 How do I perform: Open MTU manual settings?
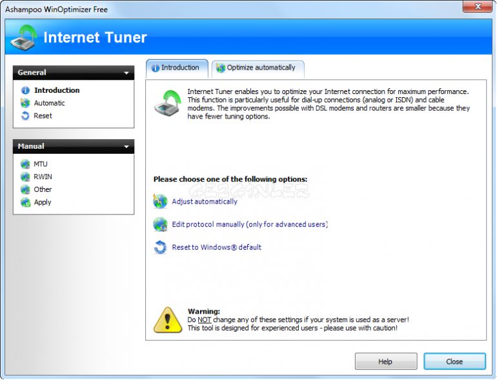click(x=41, y=164)
